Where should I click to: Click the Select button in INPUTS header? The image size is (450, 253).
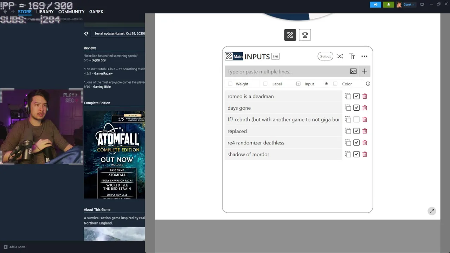tap(325, 56)
